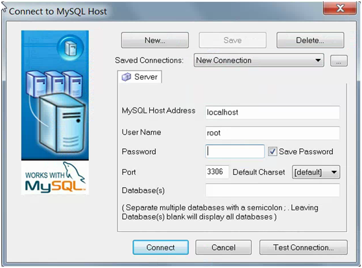This screenshot has height=268, width=362.
Task: Click the Database(s) text field
Action: coord(272,190)
